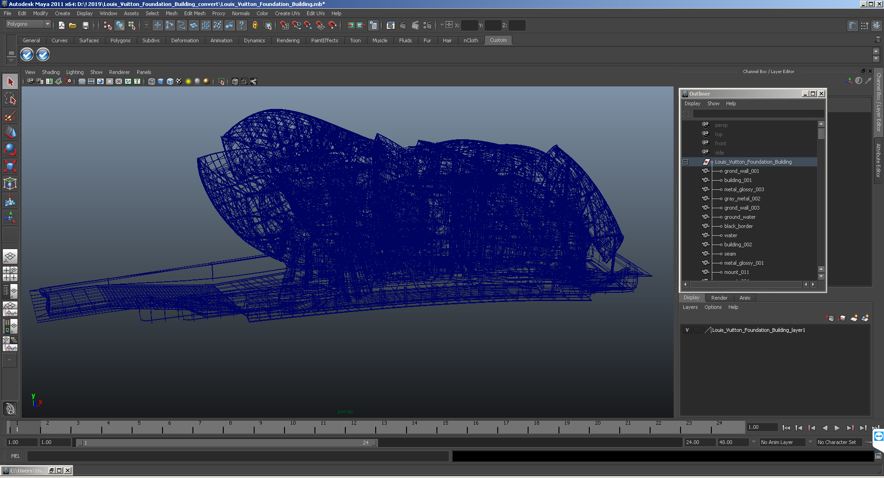Click the Outliner vertical scrollbar
This screenshot has height=478, width=884.
point(821,200)
